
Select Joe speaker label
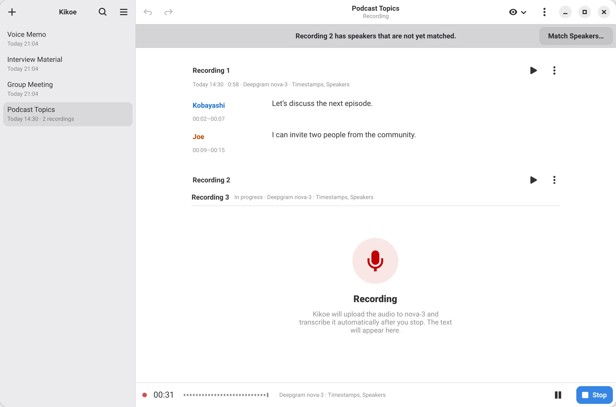pos(198,137)
